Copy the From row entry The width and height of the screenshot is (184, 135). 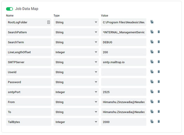point(152,102)
